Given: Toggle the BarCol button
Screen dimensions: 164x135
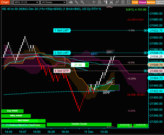Looking at the screenshot, I should [151, 2].
